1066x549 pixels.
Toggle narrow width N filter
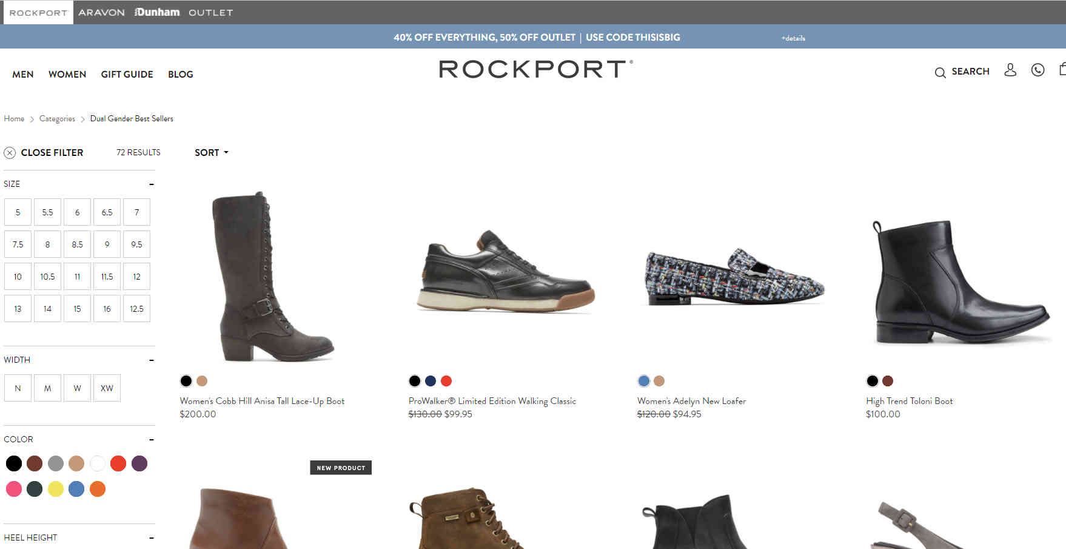click(18, 388)
